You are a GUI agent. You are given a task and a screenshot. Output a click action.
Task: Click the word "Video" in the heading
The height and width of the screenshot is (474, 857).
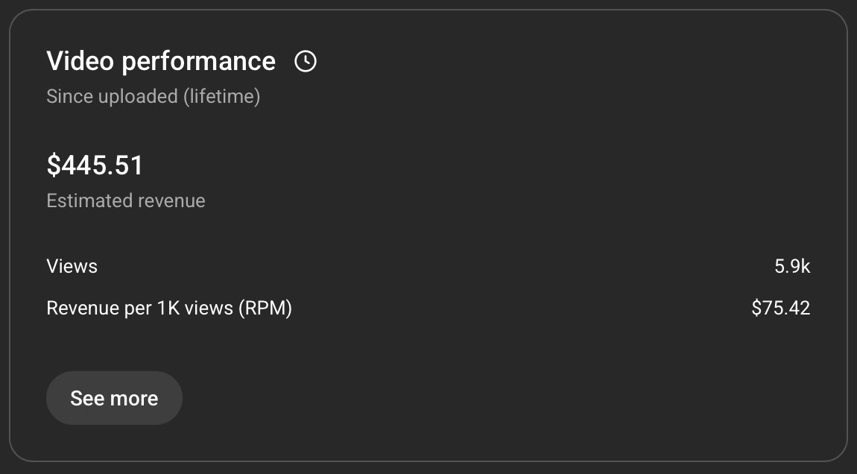point(81,61)
